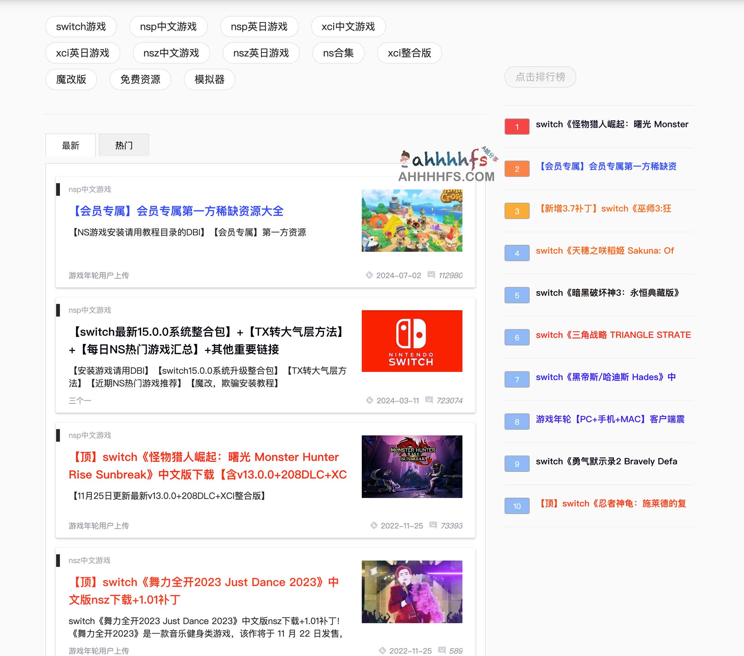Open nsz英日游戏 category tag
This screenshot has width=744, height=656.
tap(261, 53)
